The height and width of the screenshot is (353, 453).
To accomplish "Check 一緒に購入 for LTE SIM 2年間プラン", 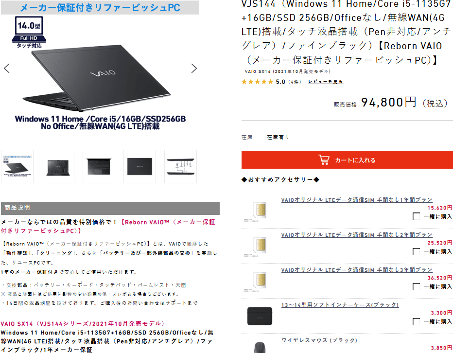I will point(417,251).
